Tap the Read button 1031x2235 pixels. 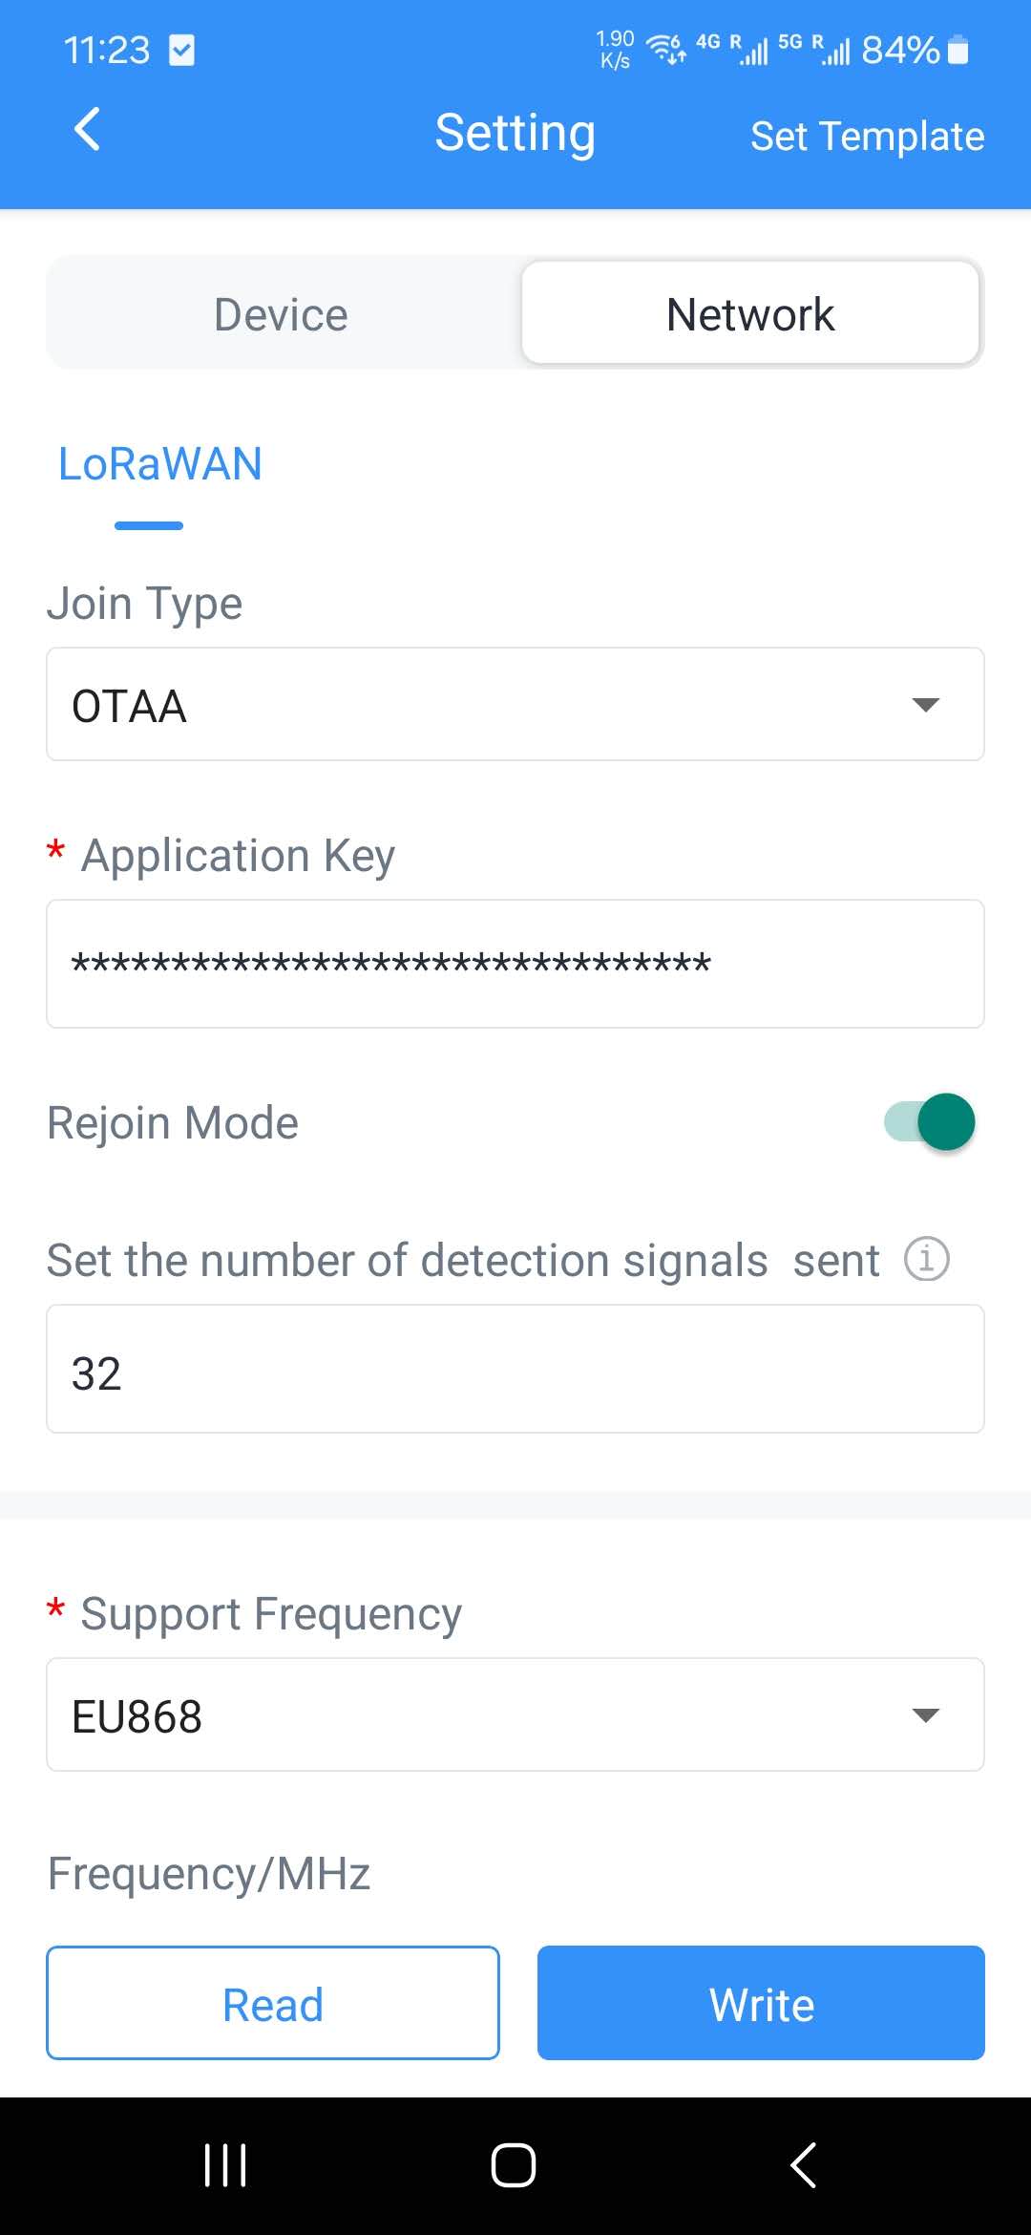pyautogui.click(x=273, y=2003)
